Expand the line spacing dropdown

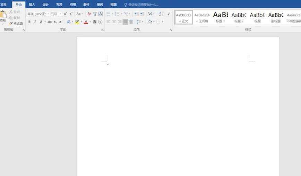[140, 22]
